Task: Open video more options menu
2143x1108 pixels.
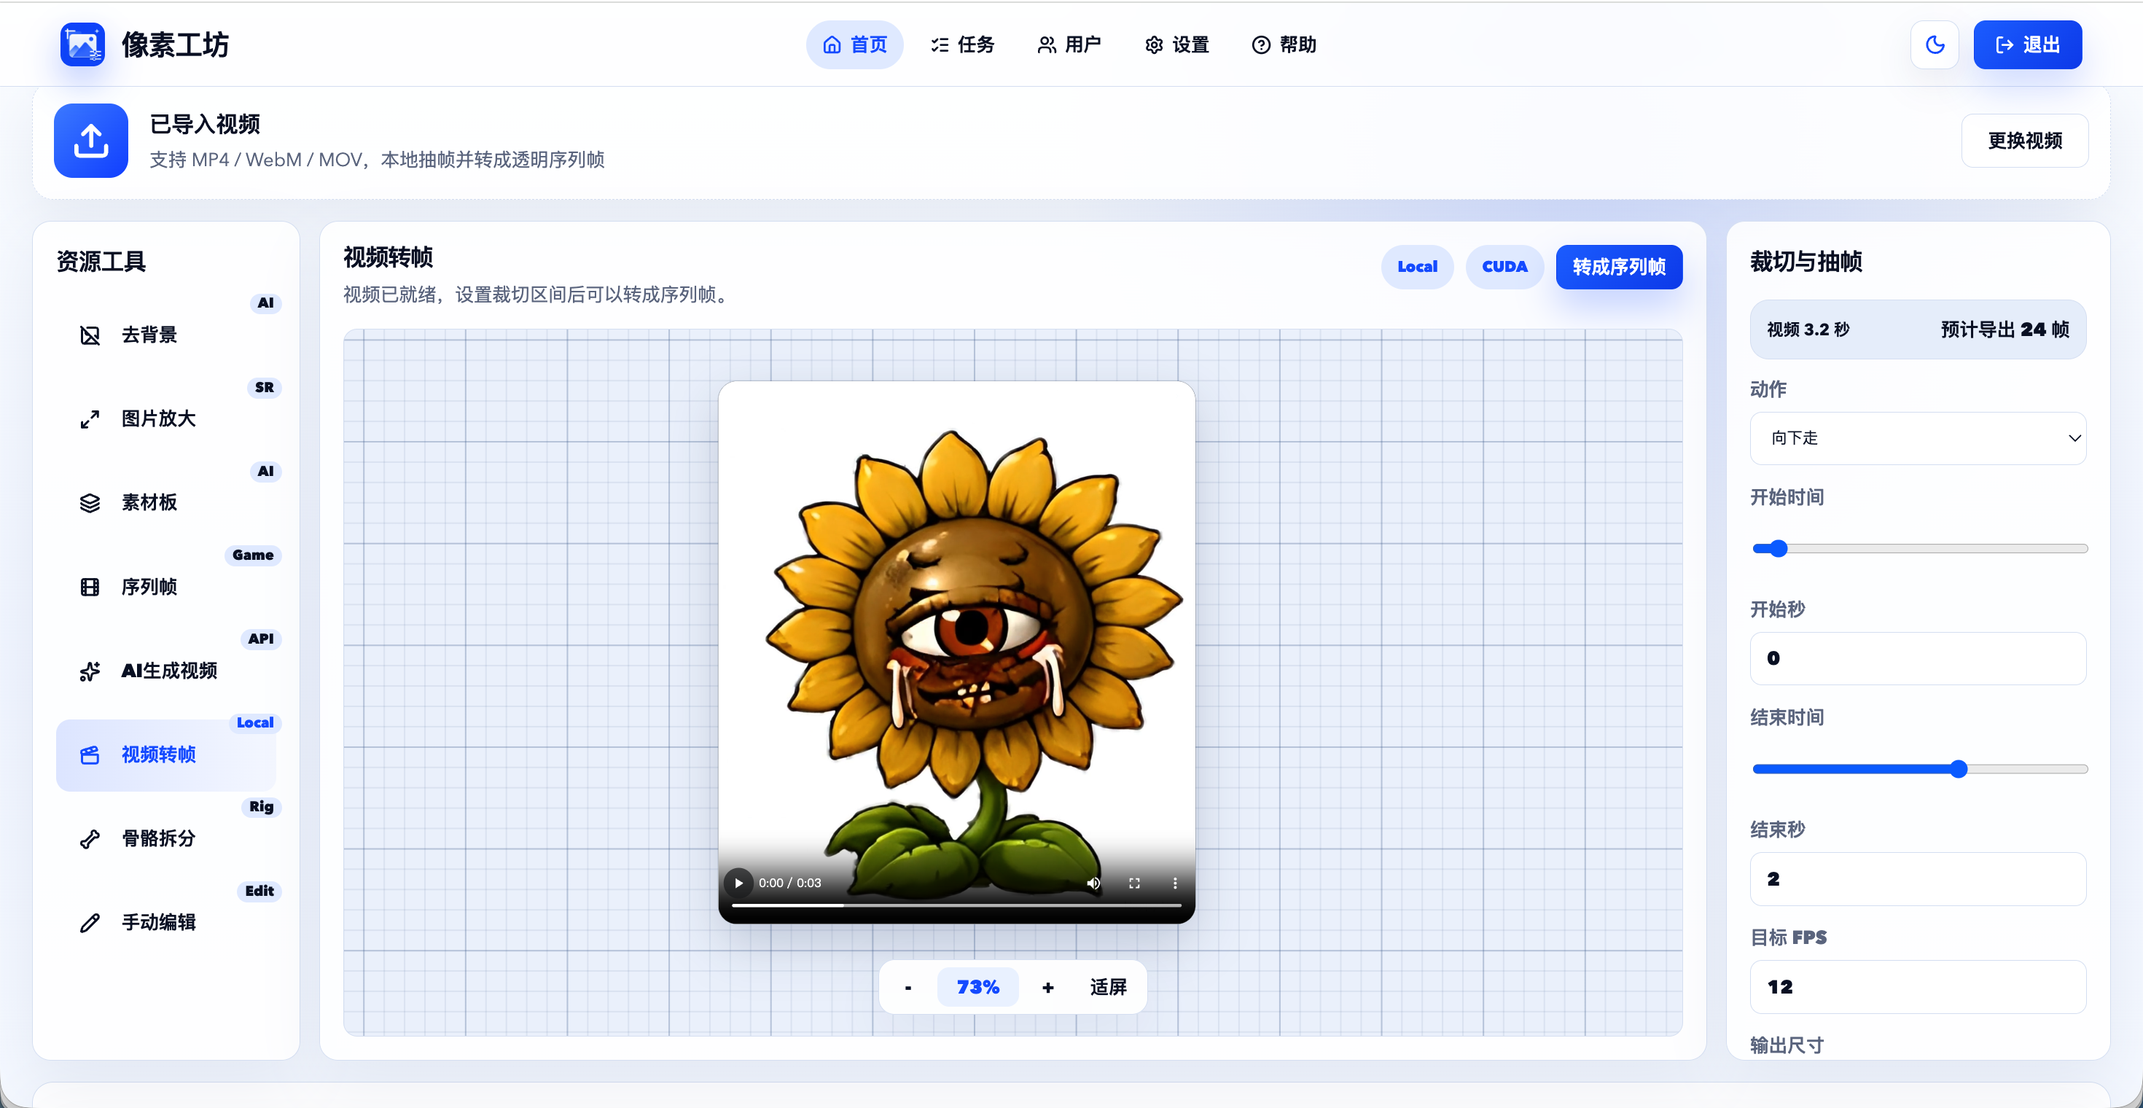Action: 1175,883
